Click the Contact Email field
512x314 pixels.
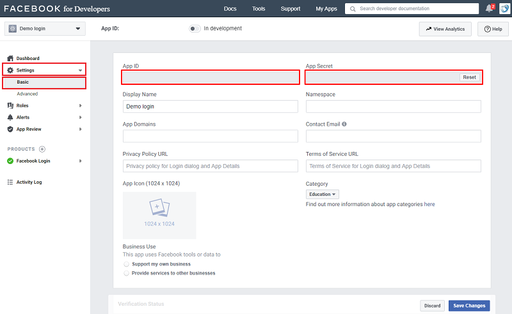(393, 136)
